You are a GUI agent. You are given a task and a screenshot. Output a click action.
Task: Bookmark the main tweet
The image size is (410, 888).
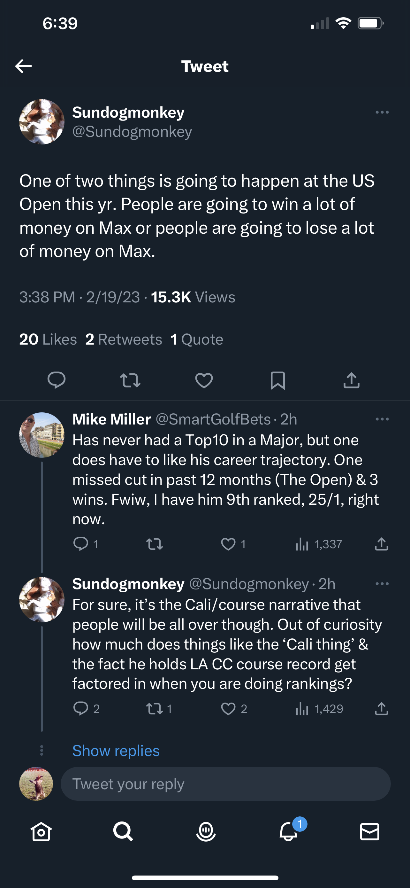277,380
